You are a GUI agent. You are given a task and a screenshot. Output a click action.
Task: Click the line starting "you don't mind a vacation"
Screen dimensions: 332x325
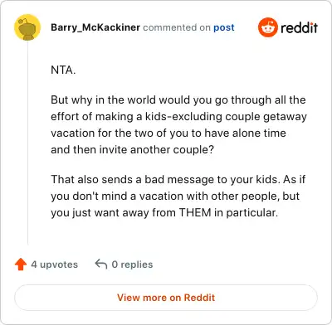(175, 196)
